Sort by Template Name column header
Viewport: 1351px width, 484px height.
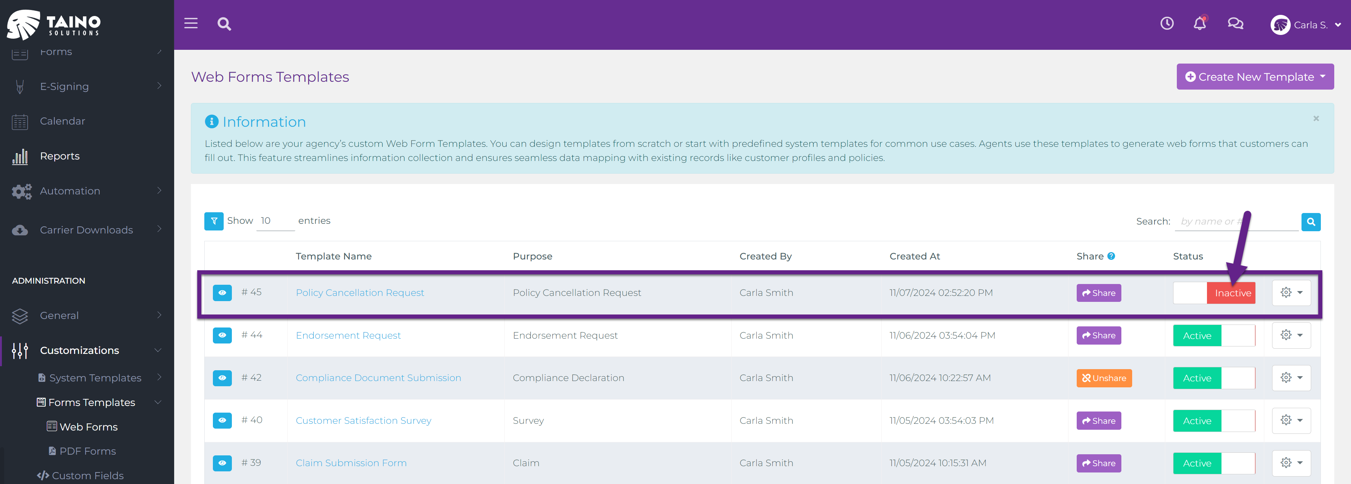(x=333, y=256)
